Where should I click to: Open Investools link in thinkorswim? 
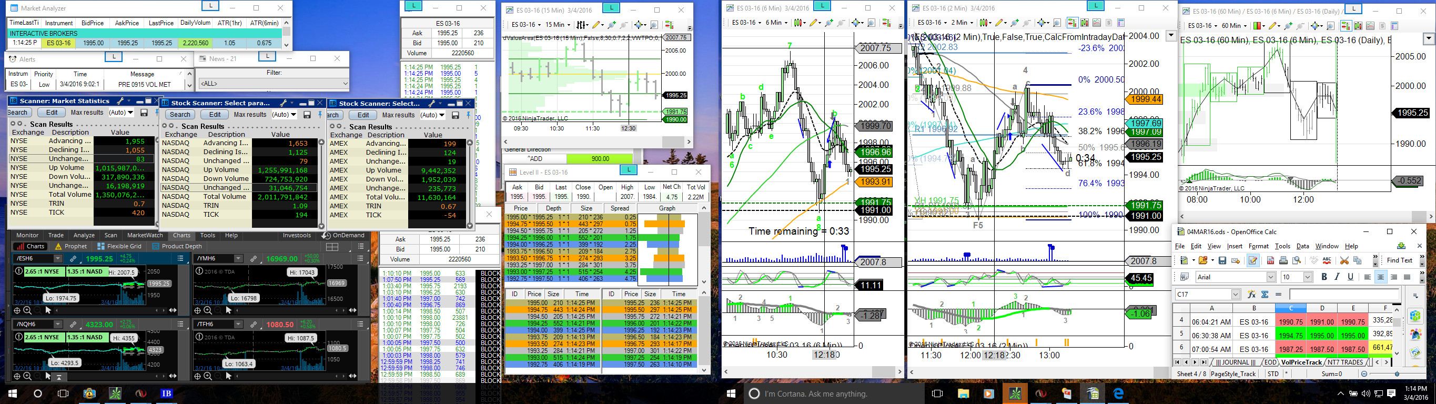coord(297,235)
